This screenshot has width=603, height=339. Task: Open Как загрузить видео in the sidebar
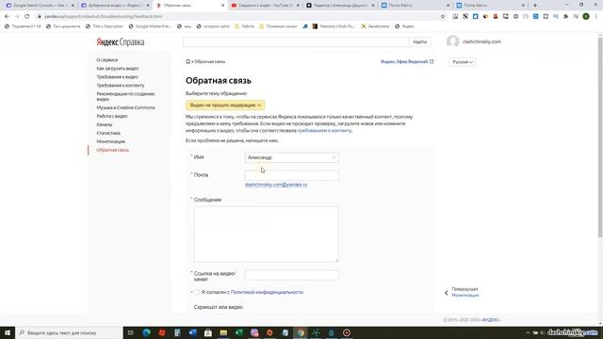coord(118,69)
